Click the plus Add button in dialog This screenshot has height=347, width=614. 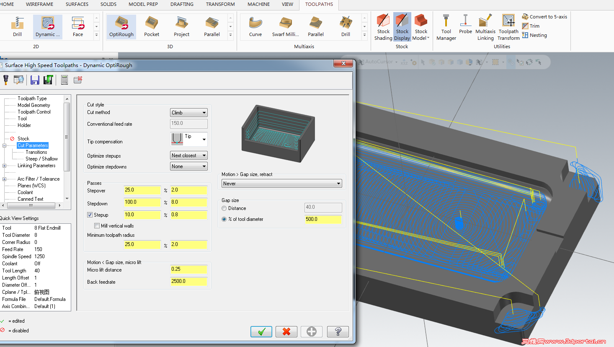pyautogui.click(x=312, y=332)
